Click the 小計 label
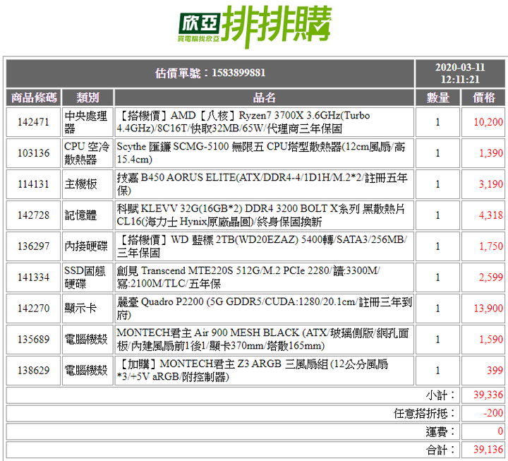508x461 pixels. point(440,395)
